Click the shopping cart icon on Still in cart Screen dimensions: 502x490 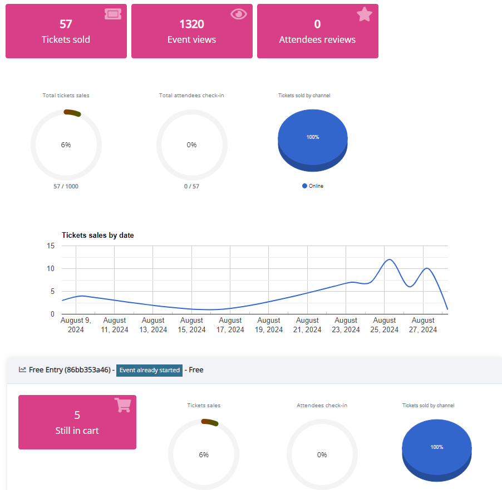click(122, 406)
